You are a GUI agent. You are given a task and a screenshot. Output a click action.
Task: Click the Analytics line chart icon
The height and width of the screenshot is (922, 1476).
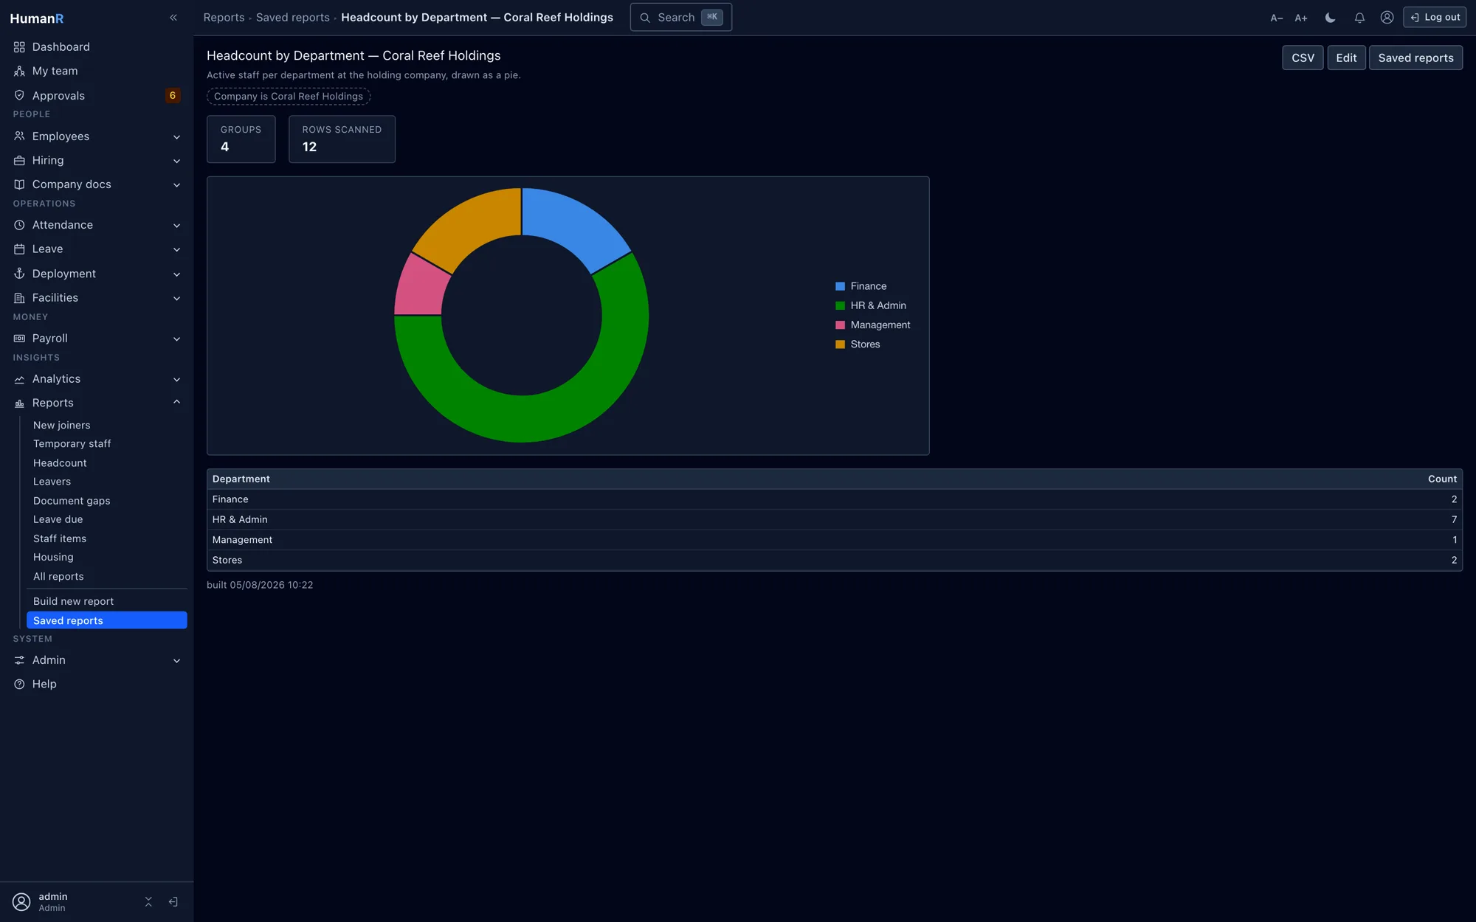coord(19,379)
